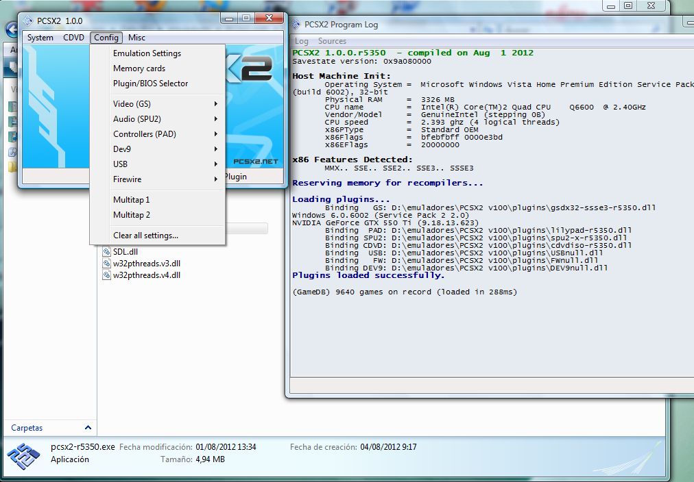The image size is (694, 482).
Task: Click the PCSX2.NET logo text
Action: (x=255, y=162)
